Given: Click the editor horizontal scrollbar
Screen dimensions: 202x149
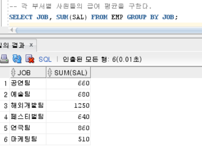Looking at the screenshot, I should (109, 31).
